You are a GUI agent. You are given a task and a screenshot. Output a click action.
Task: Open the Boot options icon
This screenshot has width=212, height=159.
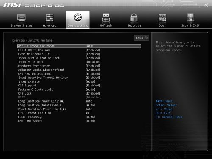(162, 18)
